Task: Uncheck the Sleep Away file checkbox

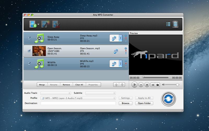Action: (29, 38)
